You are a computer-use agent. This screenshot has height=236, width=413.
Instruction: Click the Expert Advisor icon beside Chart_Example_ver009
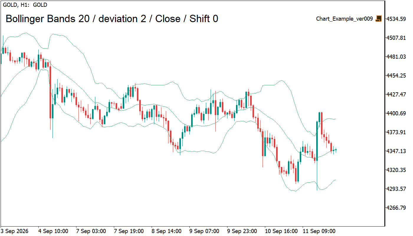378,19
